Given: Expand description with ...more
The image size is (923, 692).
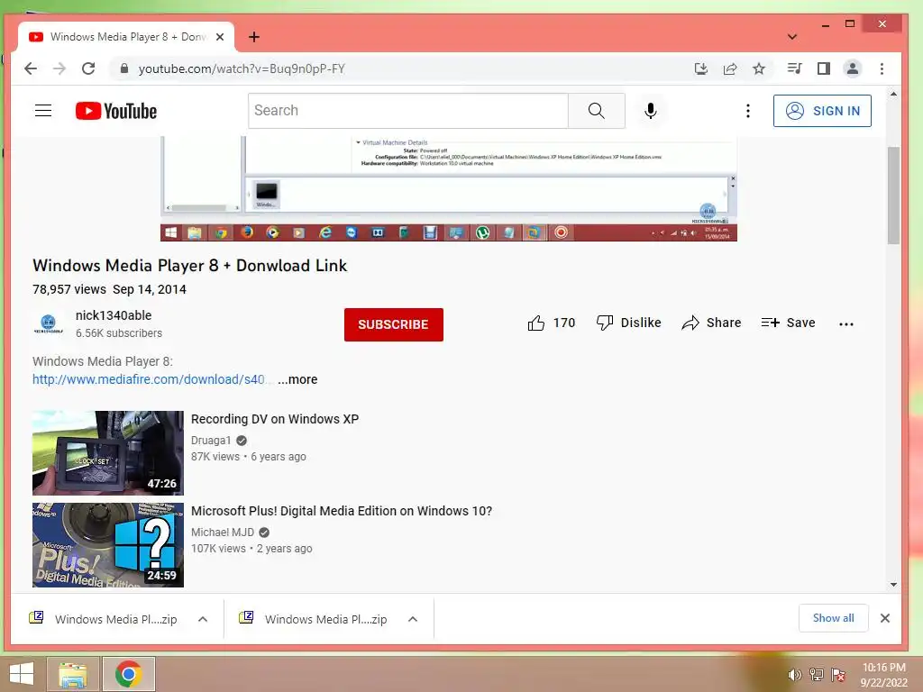Looking at the screenshot, I should [297, 379].
